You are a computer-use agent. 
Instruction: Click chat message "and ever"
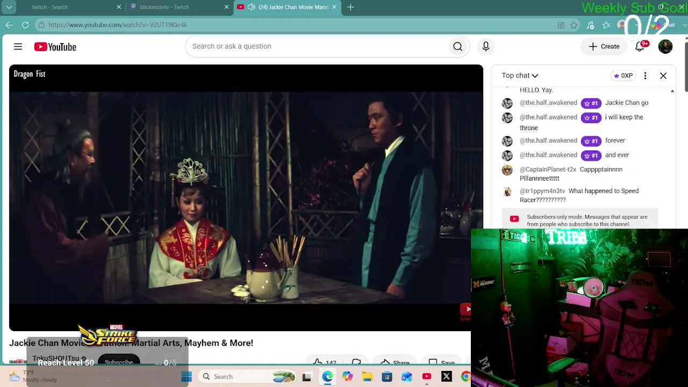[x=617, y=155]
